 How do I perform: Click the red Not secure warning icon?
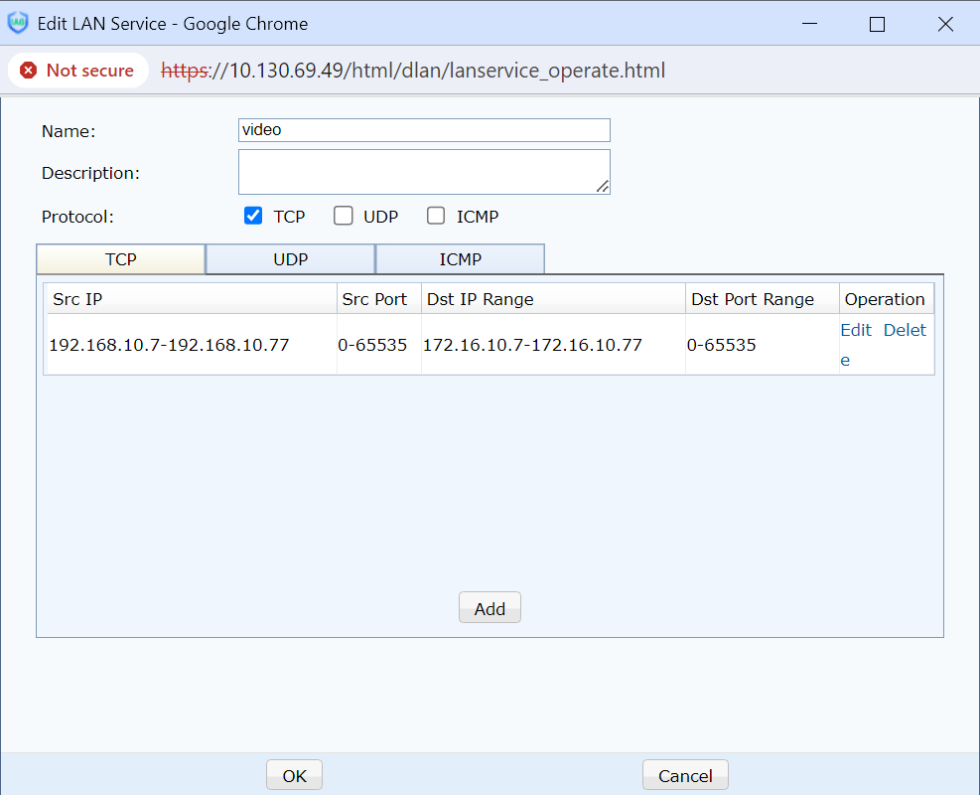(x=29, y=71)
